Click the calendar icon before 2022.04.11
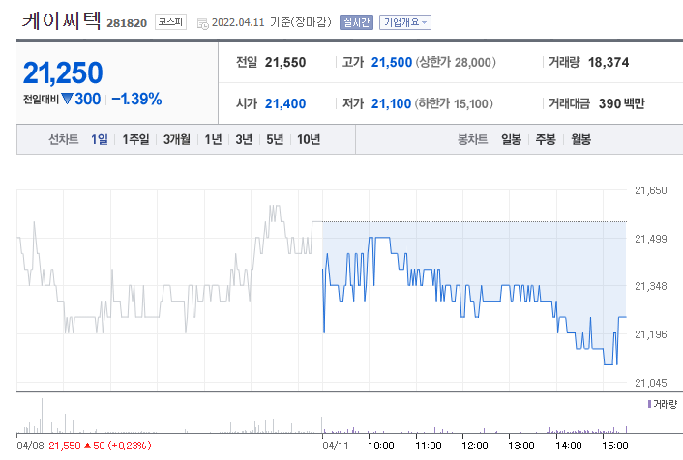Viewport: 683px width, 460px height. [x=202, y=23]
